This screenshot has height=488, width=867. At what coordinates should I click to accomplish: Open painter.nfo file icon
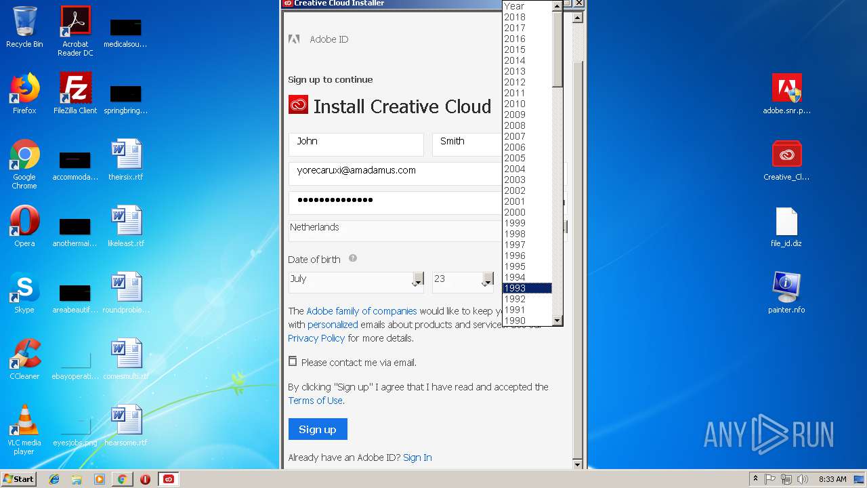[786, 293]
